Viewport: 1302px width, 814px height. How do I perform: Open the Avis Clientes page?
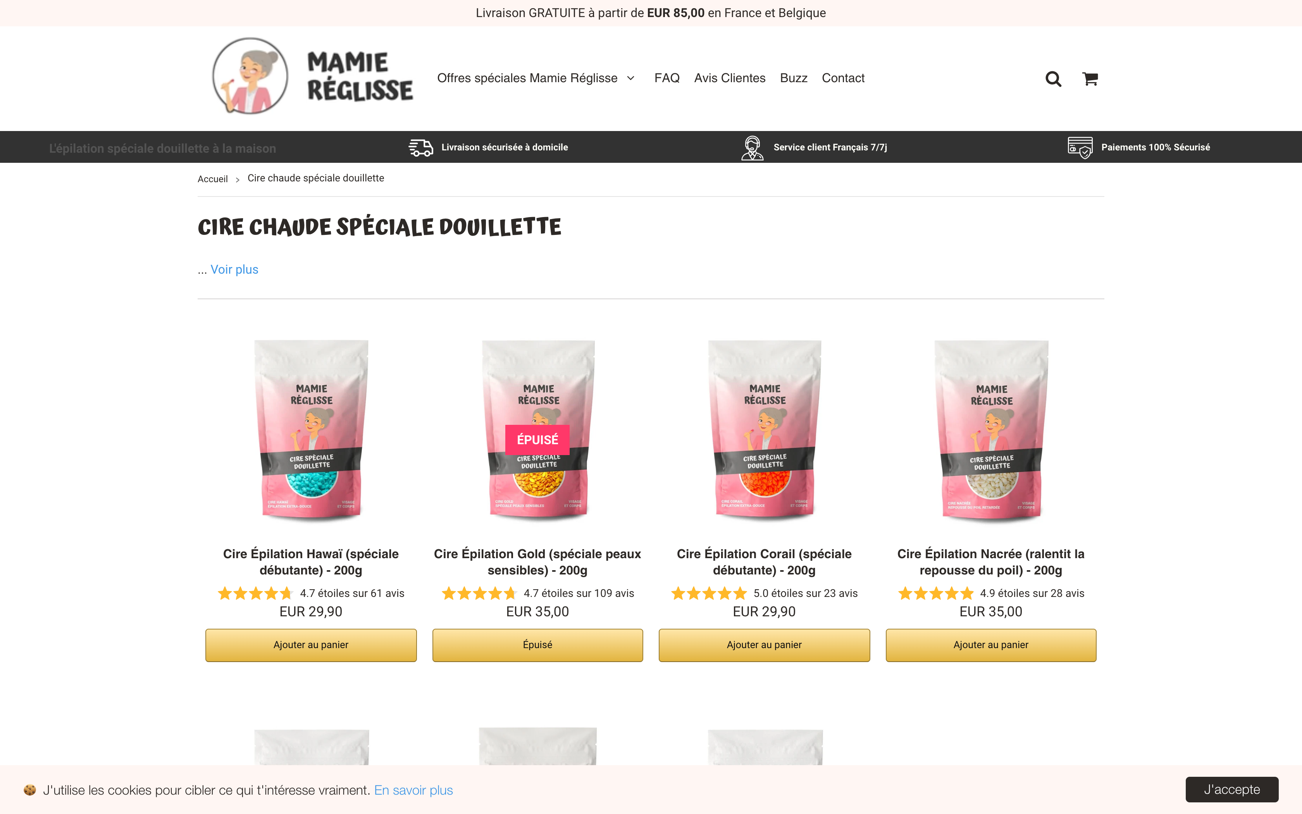pyautogui.click(x=730, y=78)
